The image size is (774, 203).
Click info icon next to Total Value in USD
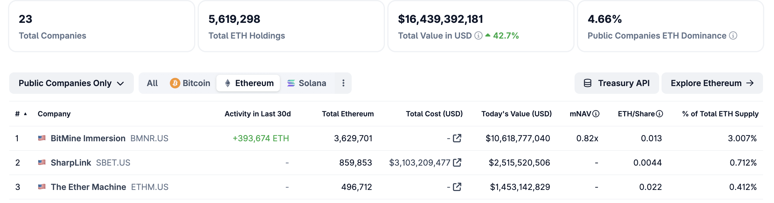[478, 36]
